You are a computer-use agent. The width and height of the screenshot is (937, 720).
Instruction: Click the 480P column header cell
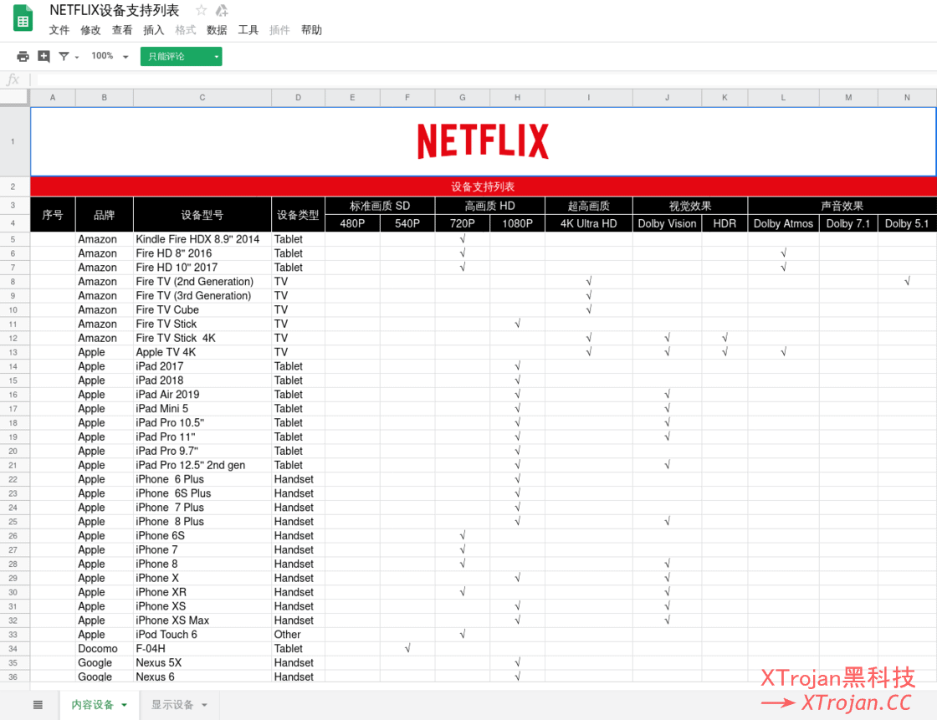point(352,223)
